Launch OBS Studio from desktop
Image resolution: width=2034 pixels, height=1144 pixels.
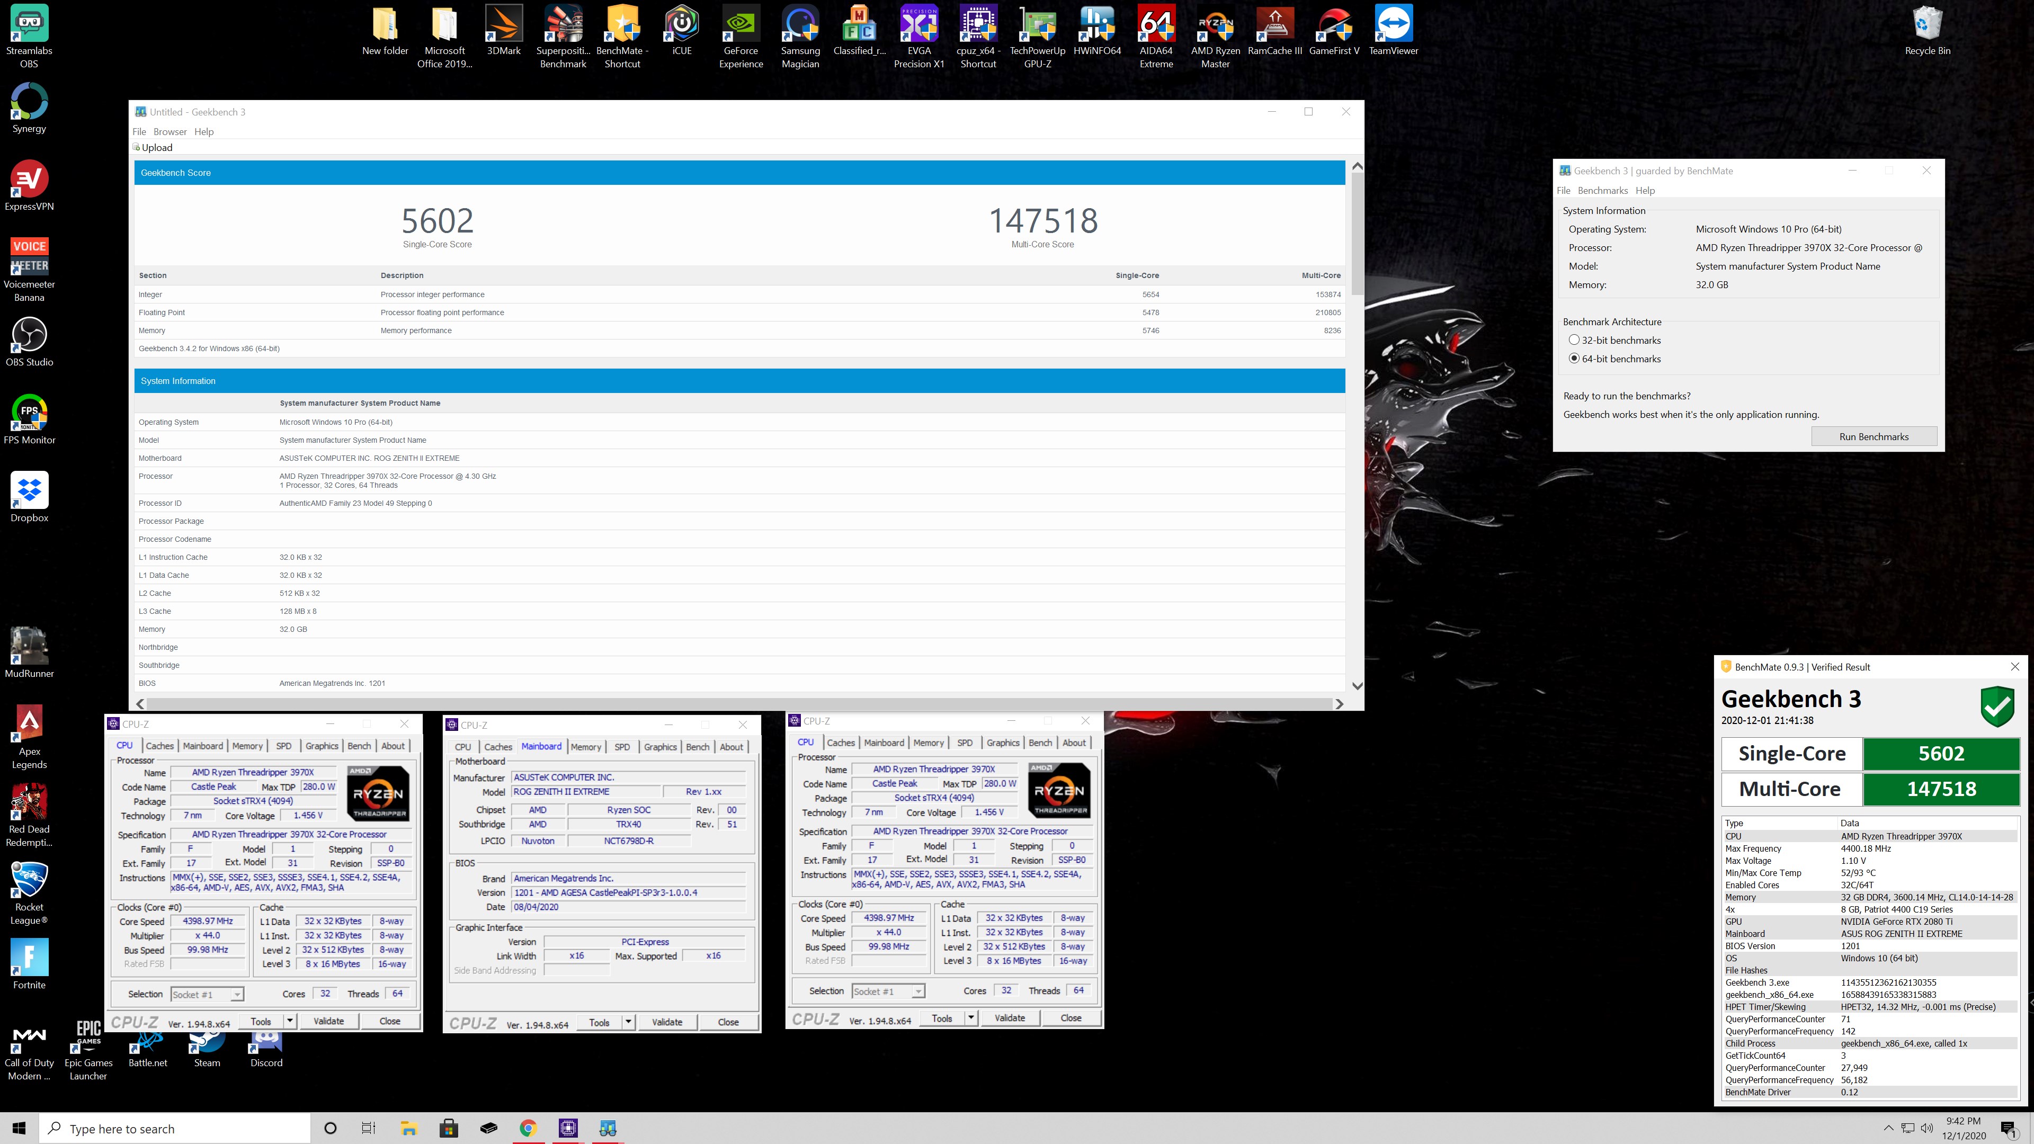point(29,342)
